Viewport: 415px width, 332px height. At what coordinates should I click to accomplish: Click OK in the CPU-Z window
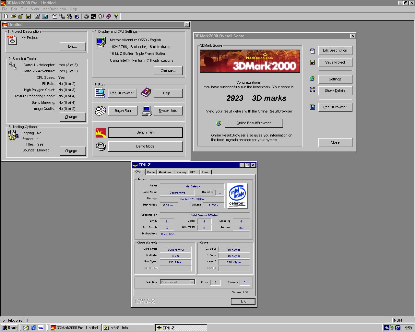click(243, 302)
